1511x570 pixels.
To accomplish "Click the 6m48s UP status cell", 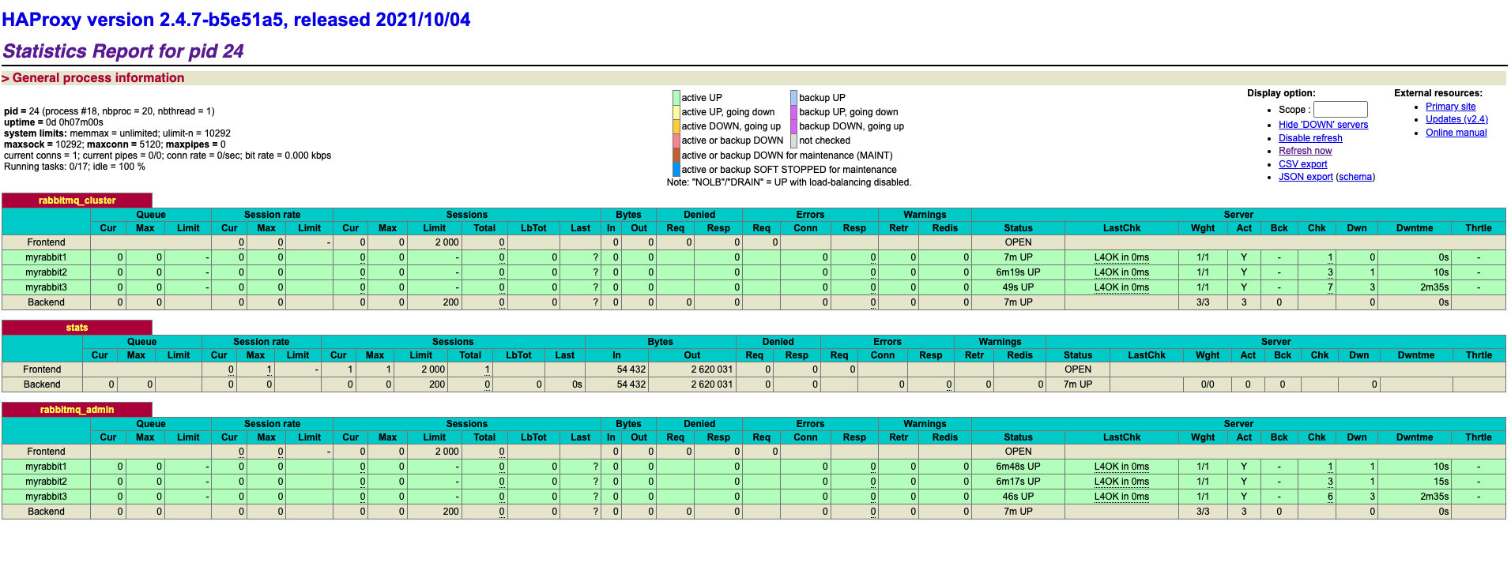I will [x=1018, y=467].
